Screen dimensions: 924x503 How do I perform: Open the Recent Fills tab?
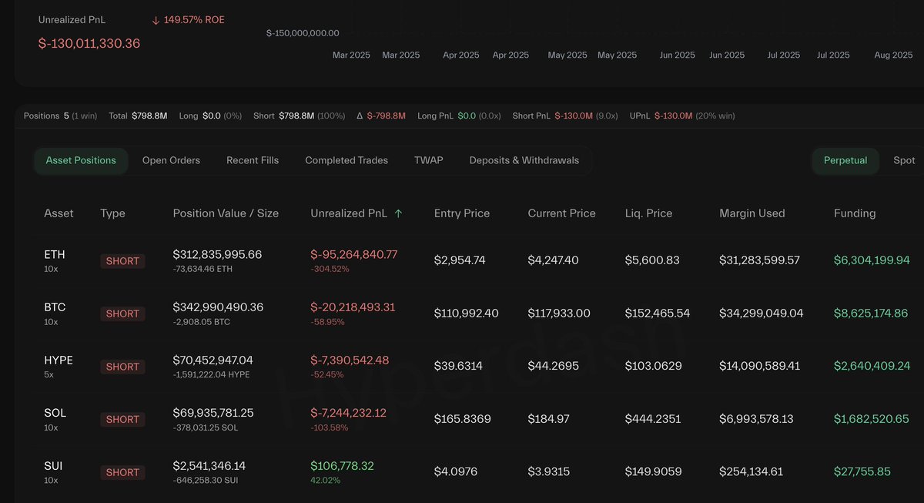(252, 160)
